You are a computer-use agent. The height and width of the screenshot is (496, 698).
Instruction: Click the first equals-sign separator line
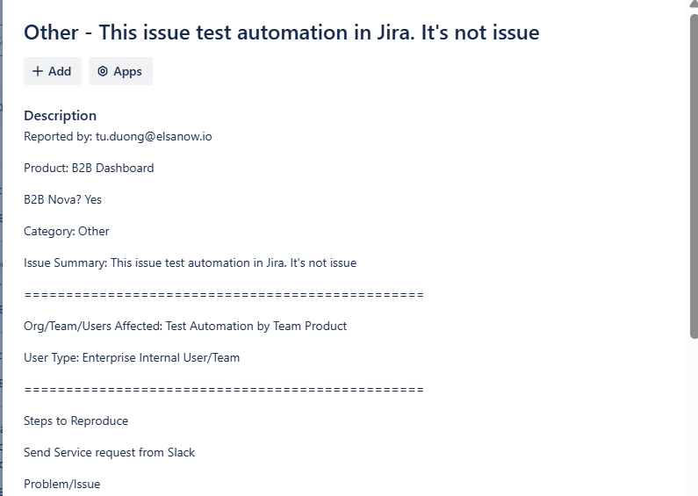click(224, 295)
